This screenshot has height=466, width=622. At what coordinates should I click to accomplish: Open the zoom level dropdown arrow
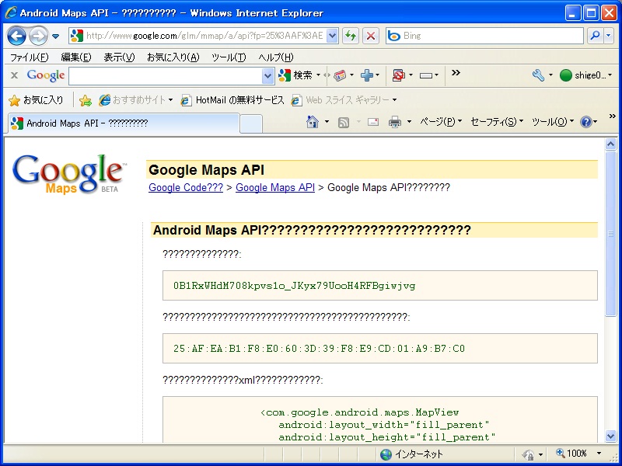point(599,454)
